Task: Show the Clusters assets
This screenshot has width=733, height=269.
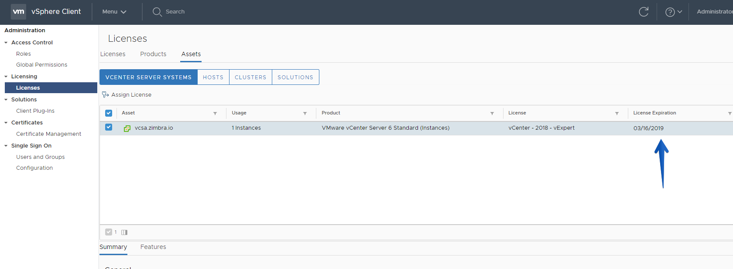Action: click(x=250, y=77)
